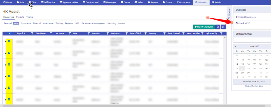Click the green Import Employees button
The image size is (271, 107).
[204, 27]
